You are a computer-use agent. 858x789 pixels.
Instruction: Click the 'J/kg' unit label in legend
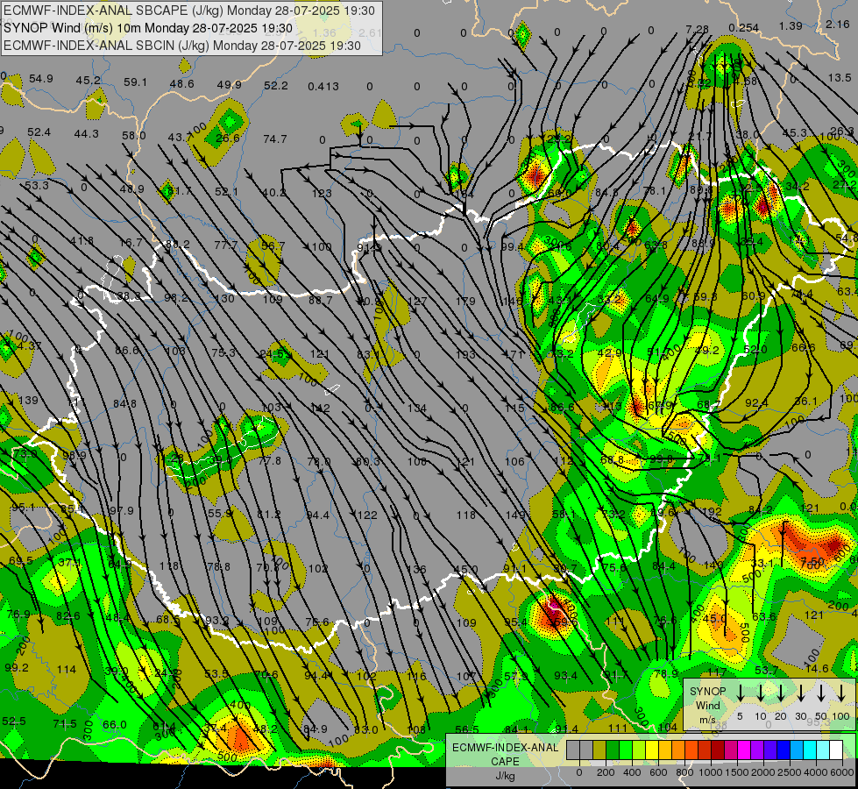pyautogui.click(x=505, y=776)
